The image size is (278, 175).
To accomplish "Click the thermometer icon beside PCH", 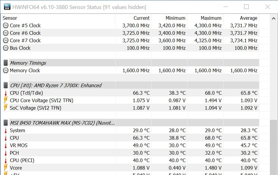I will click(x=6, y=153).
